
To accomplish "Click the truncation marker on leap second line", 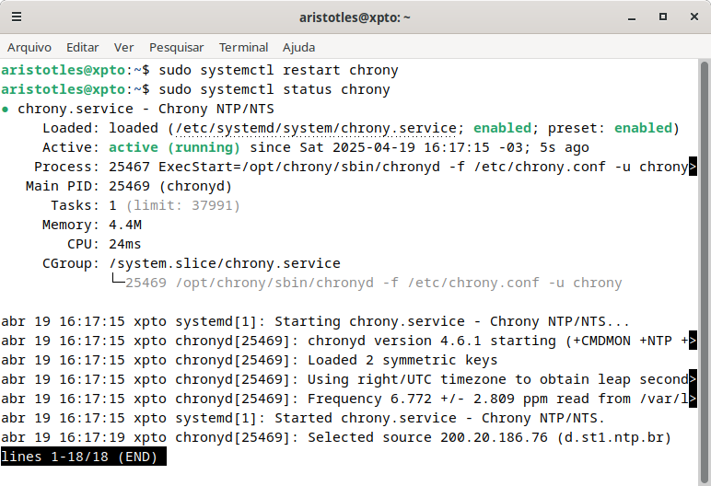I will pyautogui.click(x=693, y=379).
